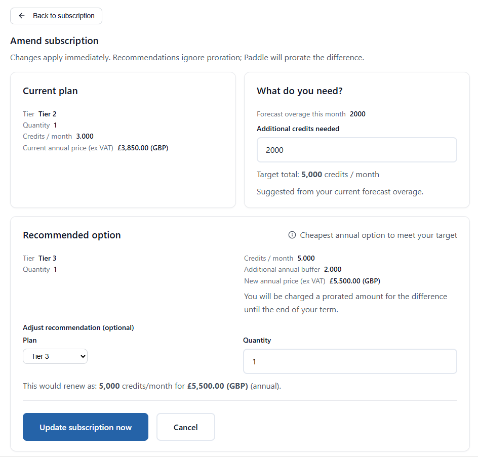Click the Additional credits needed label

click(x=298, y=129)
